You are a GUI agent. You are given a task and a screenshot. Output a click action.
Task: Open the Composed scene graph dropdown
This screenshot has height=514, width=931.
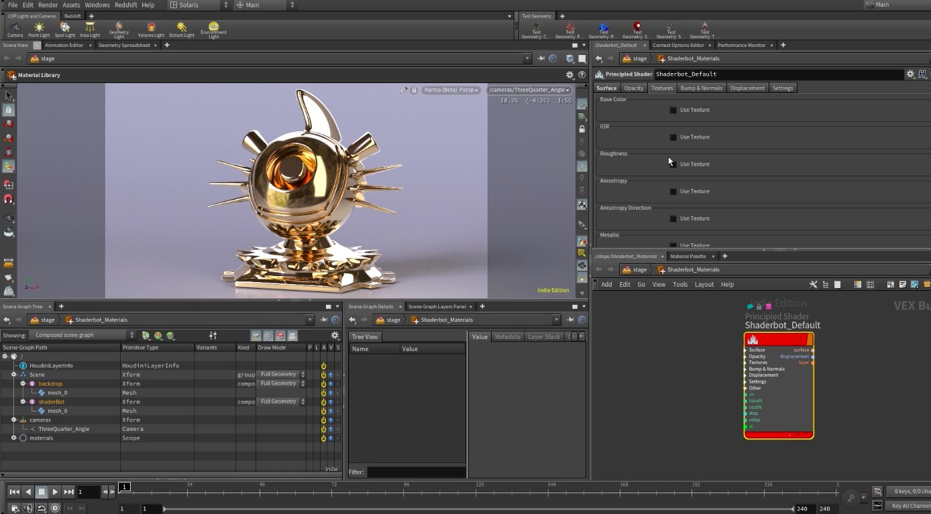click(82, 335)
